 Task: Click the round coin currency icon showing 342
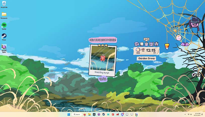pyautogui.click(x=138, y=50)
